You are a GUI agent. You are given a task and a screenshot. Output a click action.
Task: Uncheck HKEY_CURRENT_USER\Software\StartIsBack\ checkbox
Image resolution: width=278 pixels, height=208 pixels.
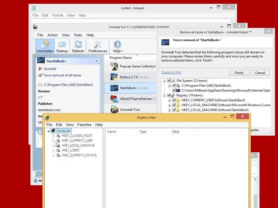(x=174, y=100)
